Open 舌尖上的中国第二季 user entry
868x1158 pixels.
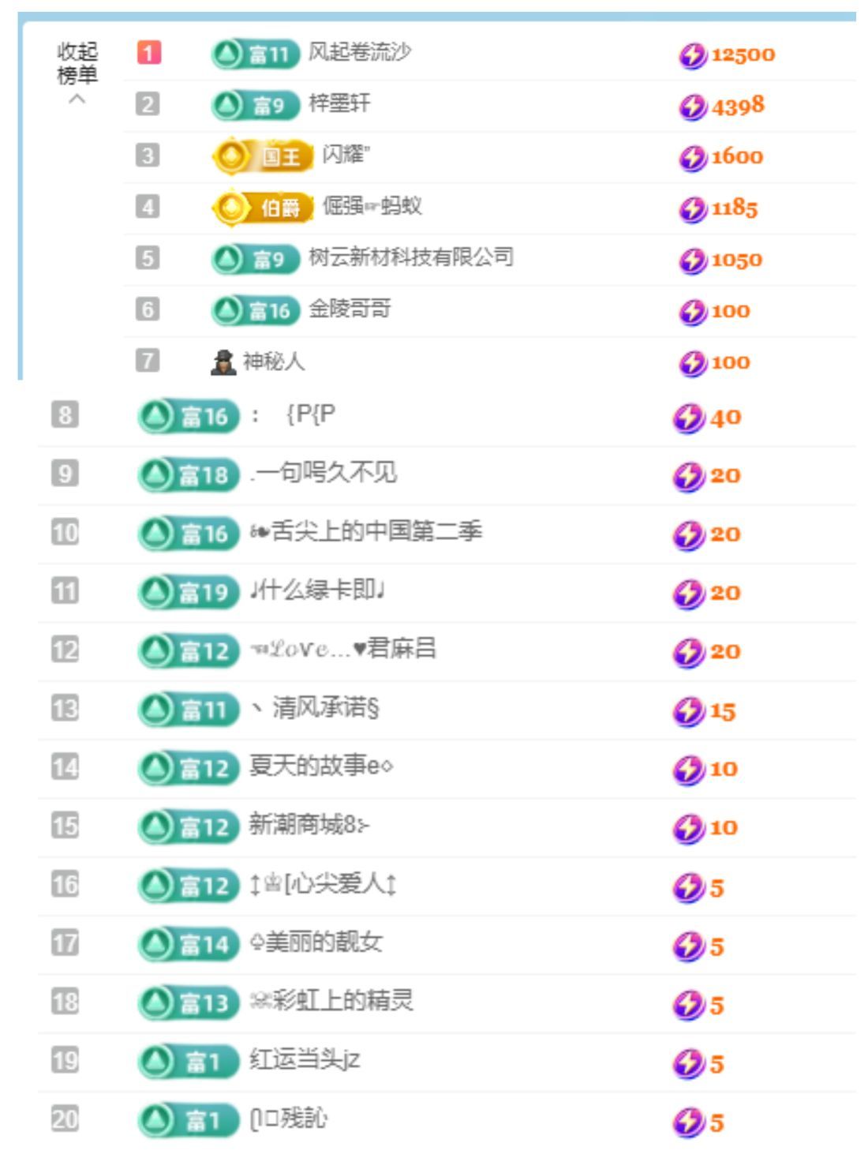pyautogui.click(x=367, y=532)
